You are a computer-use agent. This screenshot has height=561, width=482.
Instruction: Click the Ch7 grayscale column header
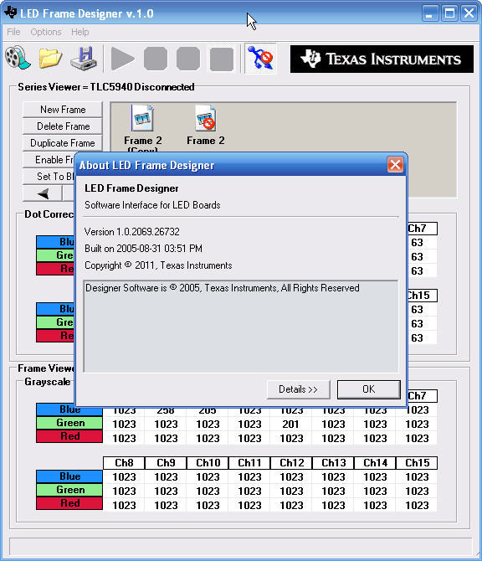422,396
